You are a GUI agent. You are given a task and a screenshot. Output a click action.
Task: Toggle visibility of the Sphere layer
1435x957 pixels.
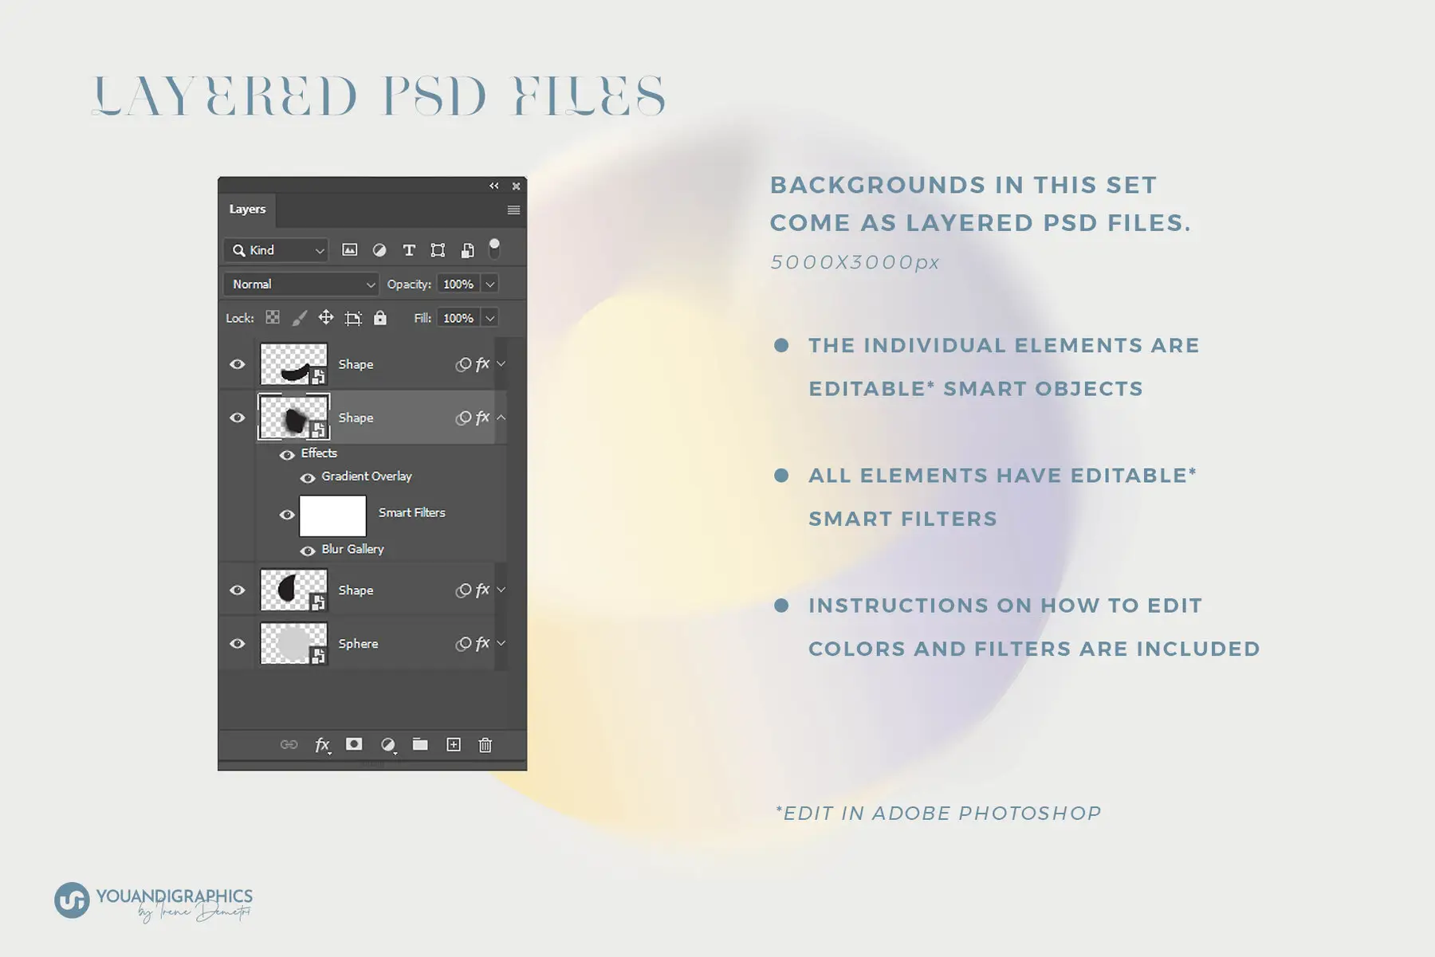(237, 643)
